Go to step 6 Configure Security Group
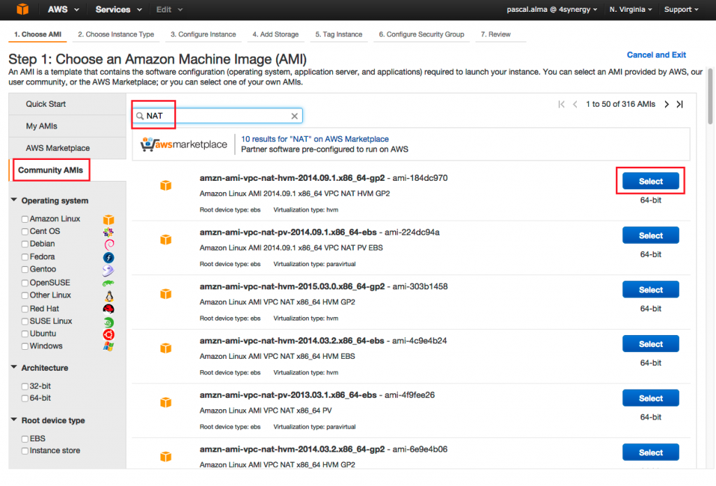The height and width of the screenshot is (486, 716). click(x=421, y=34)
